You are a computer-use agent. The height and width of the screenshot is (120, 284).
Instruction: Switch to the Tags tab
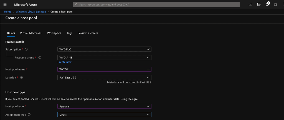tap(69, 33)
